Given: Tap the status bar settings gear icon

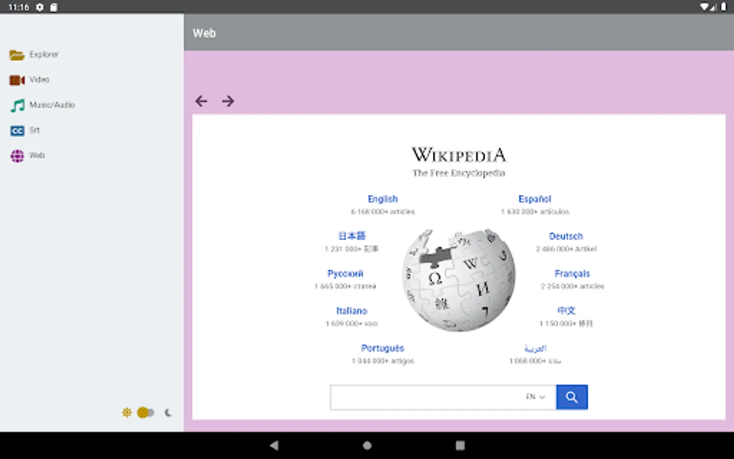Looking at the screenshot, I should coord(40,7).
